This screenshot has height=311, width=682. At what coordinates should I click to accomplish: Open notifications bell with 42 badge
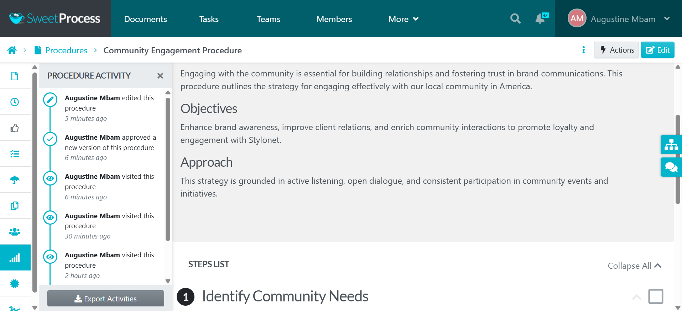541,18
